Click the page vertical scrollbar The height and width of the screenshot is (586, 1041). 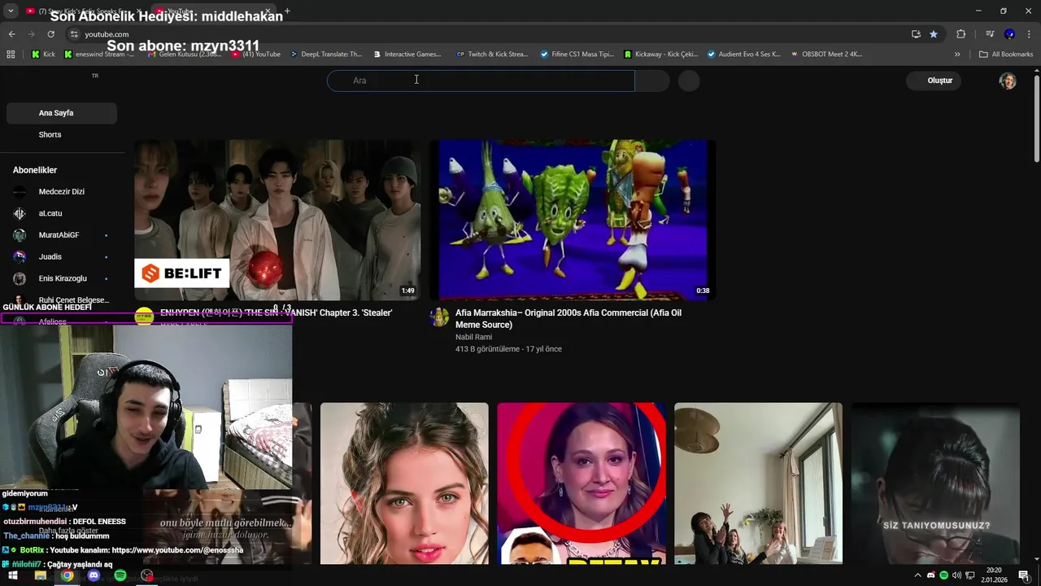point(1036,118)
